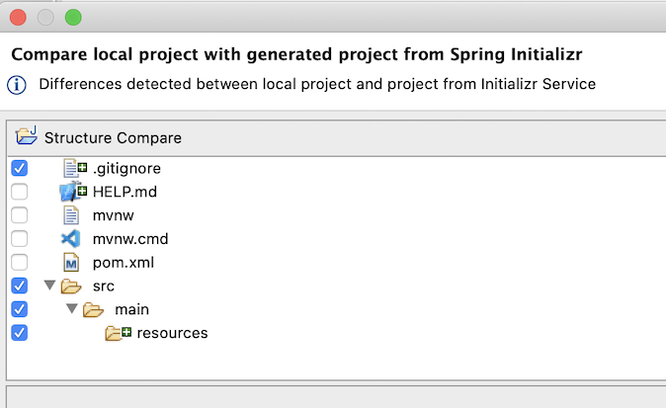Screen dimensions: 666x408
Task: Enable the pom.xml checkbox
Action: [x=20, y=263]
